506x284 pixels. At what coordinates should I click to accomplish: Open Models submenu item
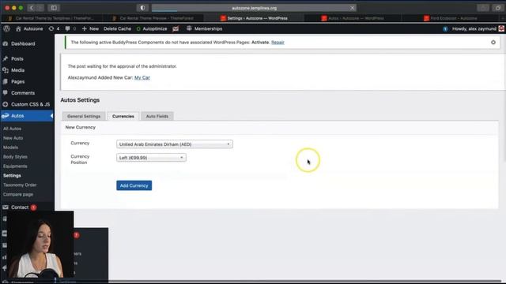(x=10, y=148)
